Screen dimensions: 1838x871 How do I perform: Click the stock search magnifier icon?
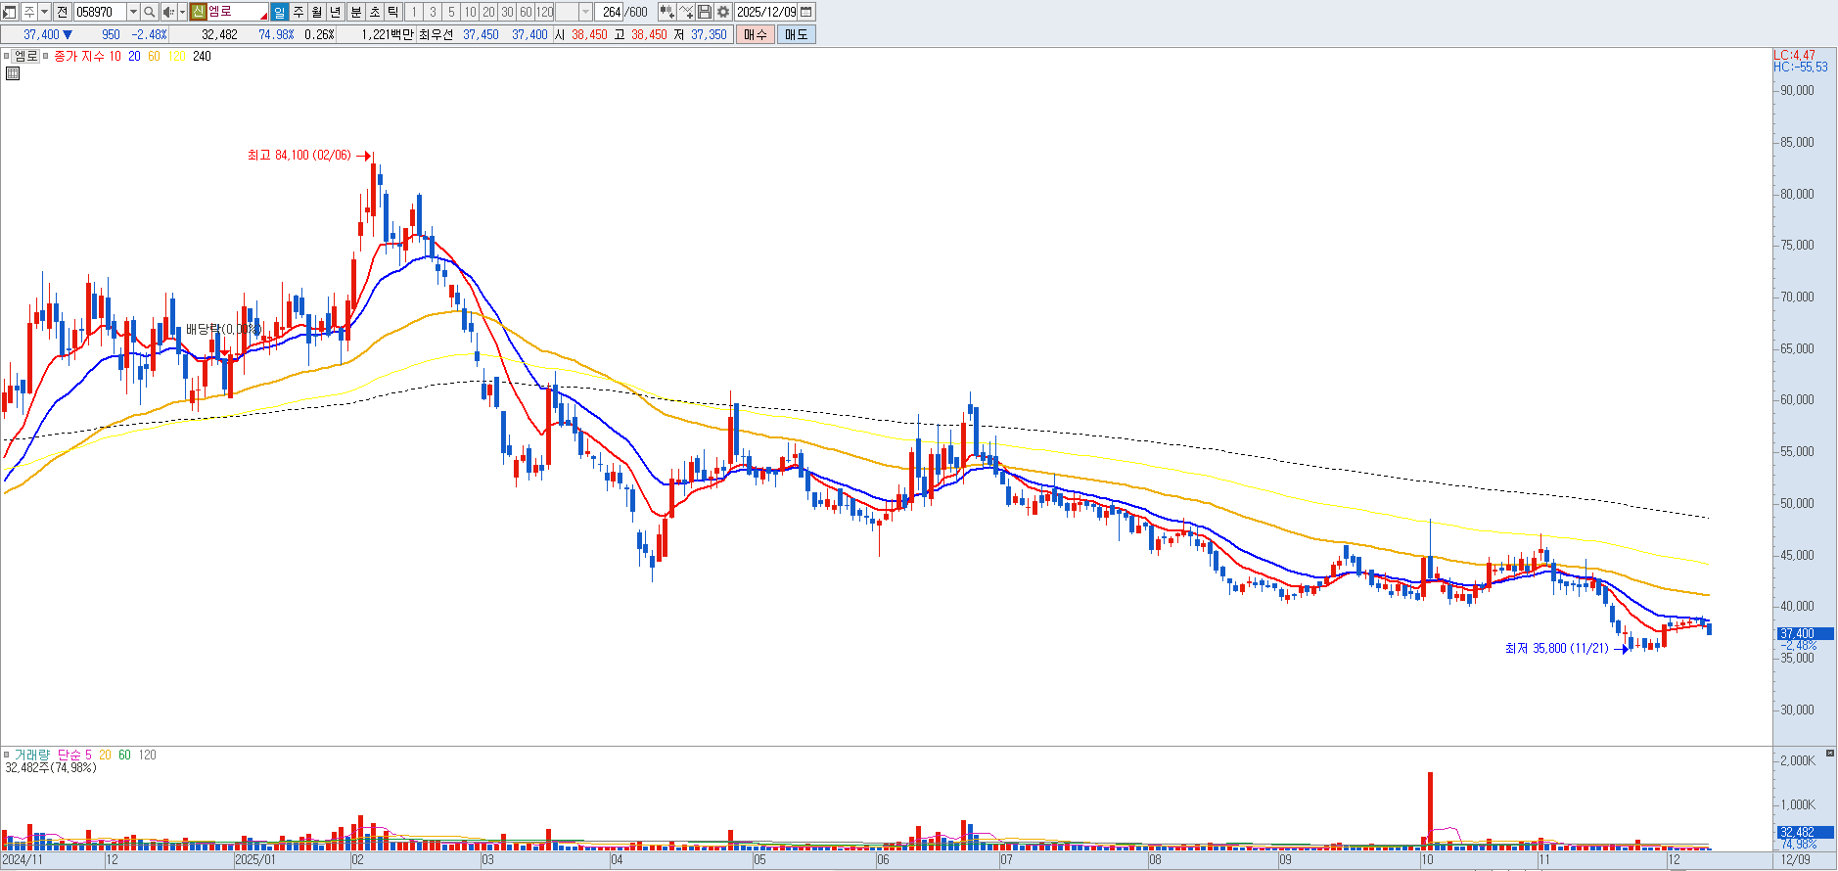[x=149, y=12]
